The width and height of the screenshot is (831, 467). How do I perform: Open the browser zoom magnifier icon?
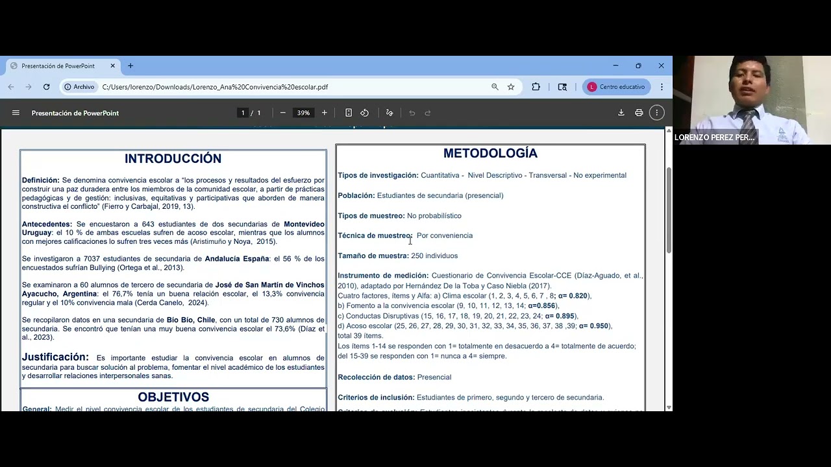coord(495,87)
